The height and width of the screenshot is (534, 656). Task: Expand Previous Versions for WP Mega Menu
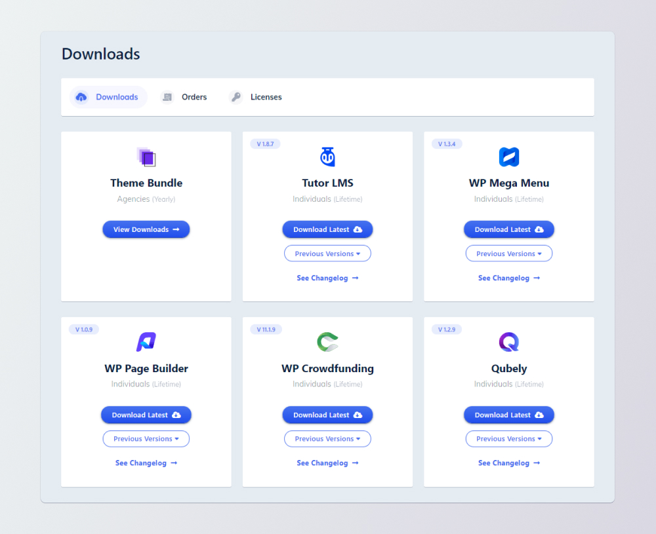point(509,254)
